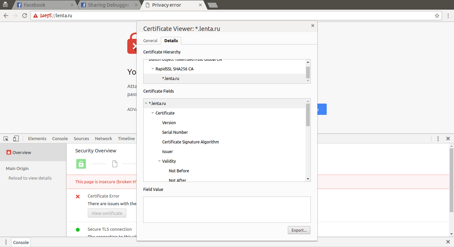
Task: Click the green lock icon in Security Overview
Action: pyautogui.click(x=81, y=164)
